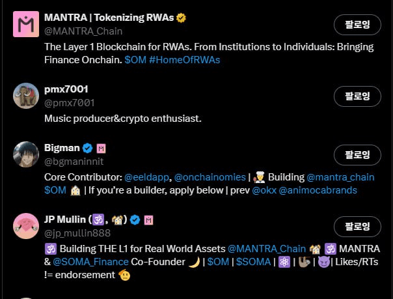Click the $SOMA cashtag link

pos(253,262)
